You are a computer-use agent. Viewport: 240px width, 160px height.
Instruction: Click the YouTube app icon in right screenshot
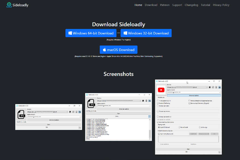(161, 90)
